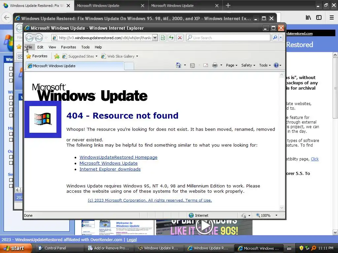Follow the WindowsUpdateRestored Homepage link
This screenshot has width=338, height=253.
click(118, 157)
